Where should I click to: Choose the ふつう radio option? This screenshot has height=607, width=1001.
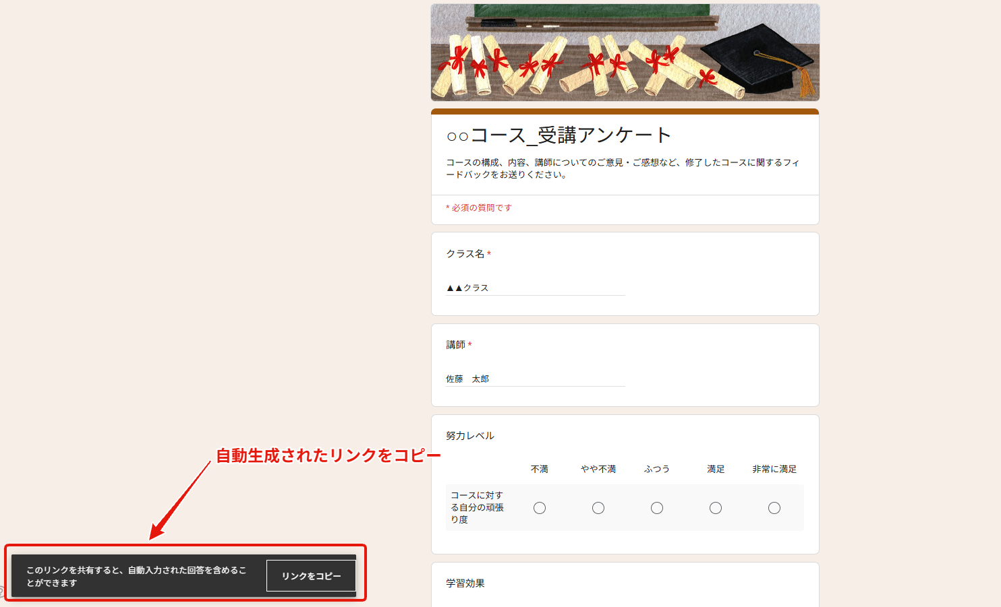(657, 508)
